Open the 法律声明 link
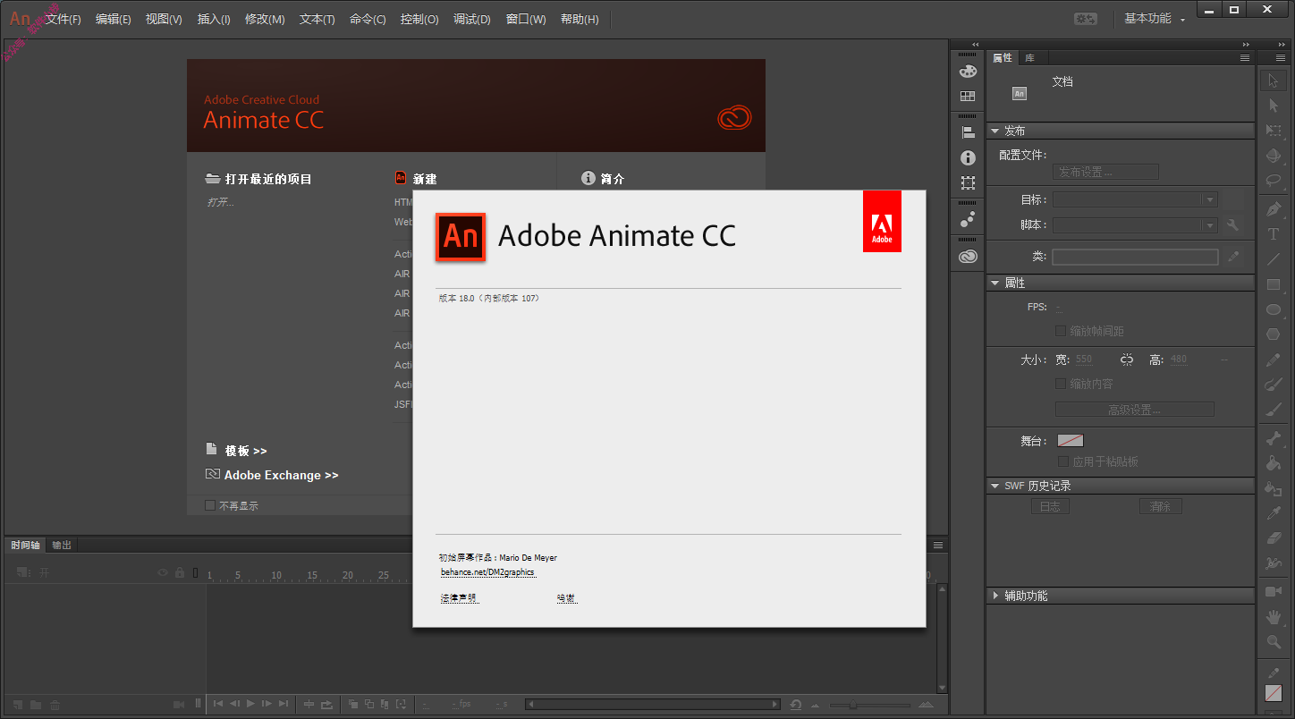 click(x=459, y=598)
